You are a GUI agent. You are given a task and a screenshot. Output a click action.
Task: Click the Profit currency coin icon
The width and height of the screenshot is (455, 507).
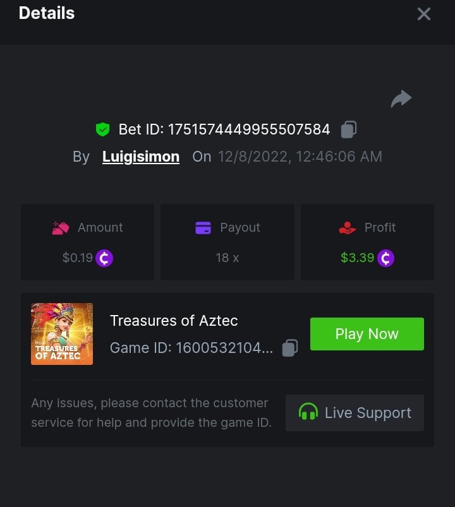click(385, 258)
